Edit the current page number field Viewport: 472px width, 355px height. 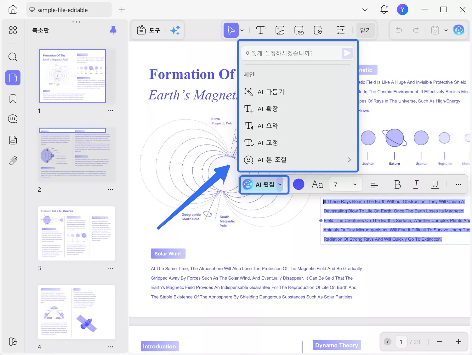401,342
